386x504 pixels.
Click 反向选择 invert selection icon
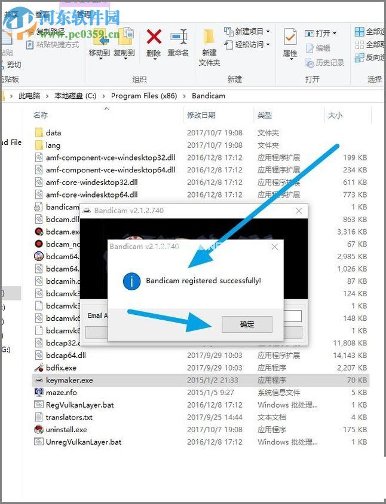click(359, 57)
